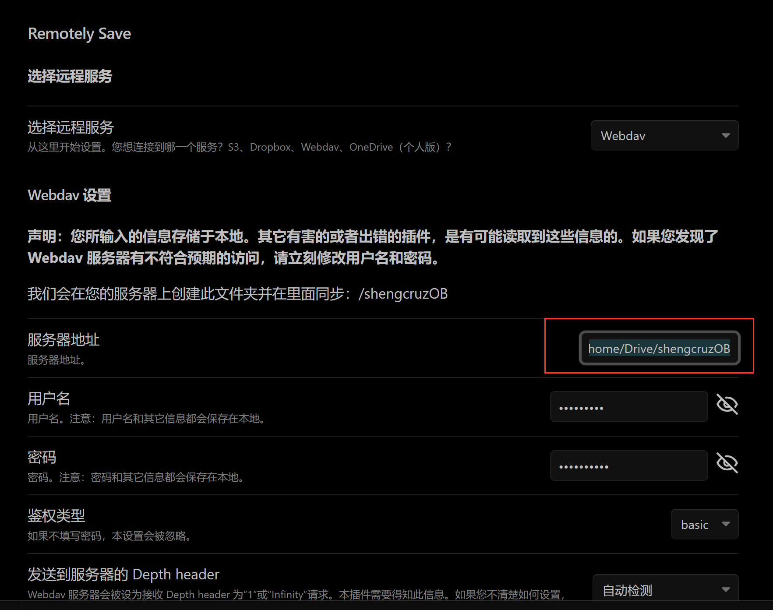
Task: Click the username masked dots field
Action: [628, 406]
